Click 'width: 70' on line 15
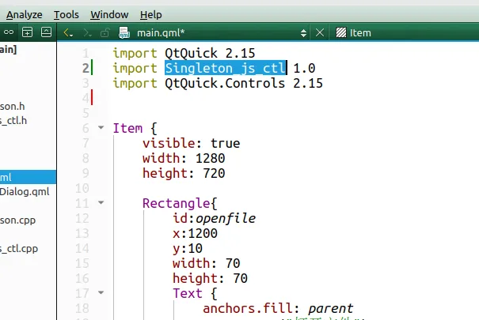 pyautogui.click(x=206, y=263)
